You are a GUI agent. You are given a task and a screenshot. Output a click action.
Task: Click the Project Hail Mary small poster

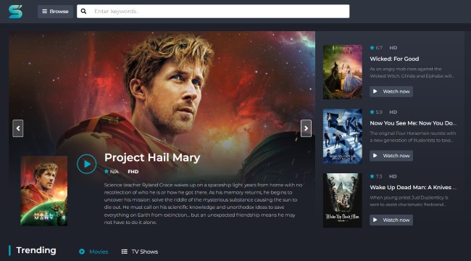(44, 191)
